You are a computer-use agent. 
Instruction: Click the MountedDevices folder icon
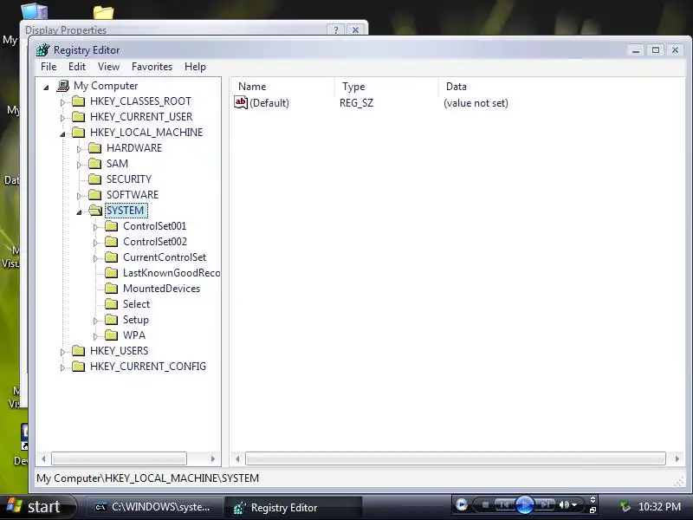(x=112, y=289)
